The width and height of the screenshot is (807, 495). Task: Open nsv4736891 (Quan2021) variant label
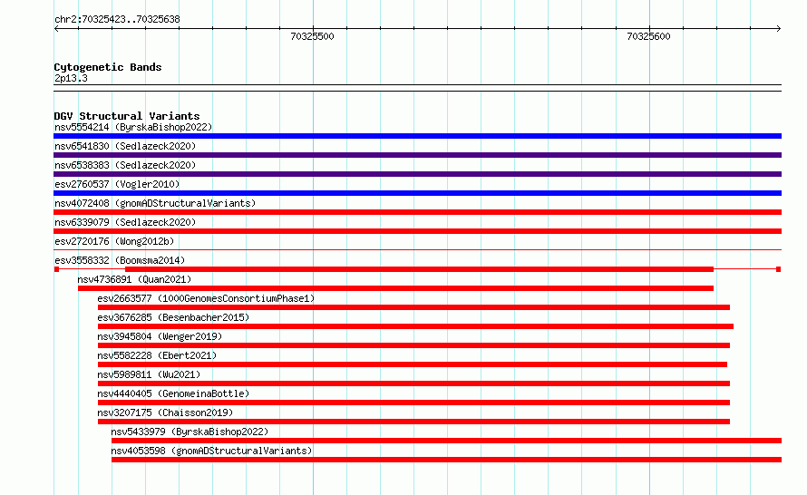[x=134, y=279]
